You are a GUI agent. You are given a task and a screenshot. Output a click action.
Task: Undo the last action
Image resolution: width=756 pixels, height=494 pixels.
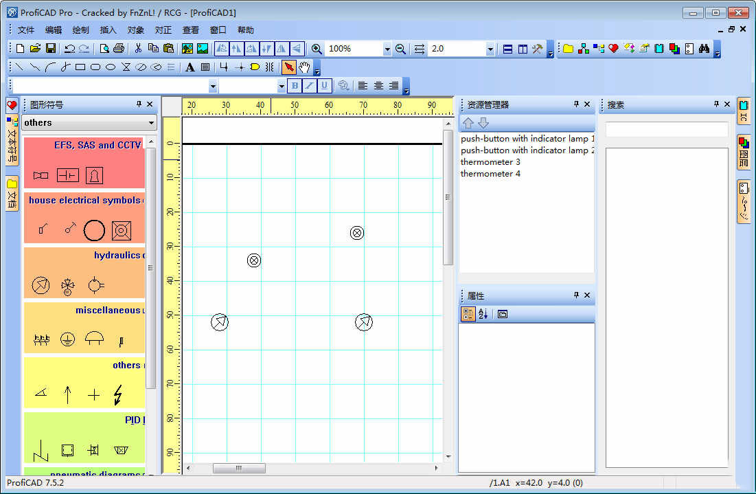[69, 49]
